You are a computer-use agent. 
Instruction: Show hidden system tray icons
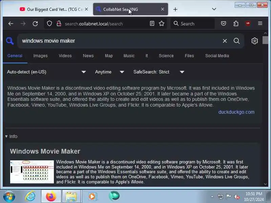(212, 197)
